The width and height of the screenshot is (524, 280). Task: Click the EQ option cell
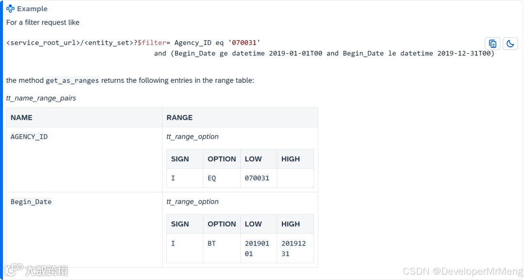pyautogui.click(x=212, y=178)
